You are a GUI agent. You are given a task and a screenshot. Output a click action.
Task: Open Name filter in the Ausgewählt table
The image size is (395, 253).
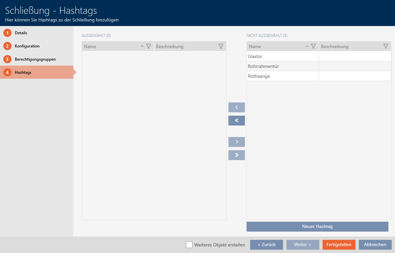148,46
